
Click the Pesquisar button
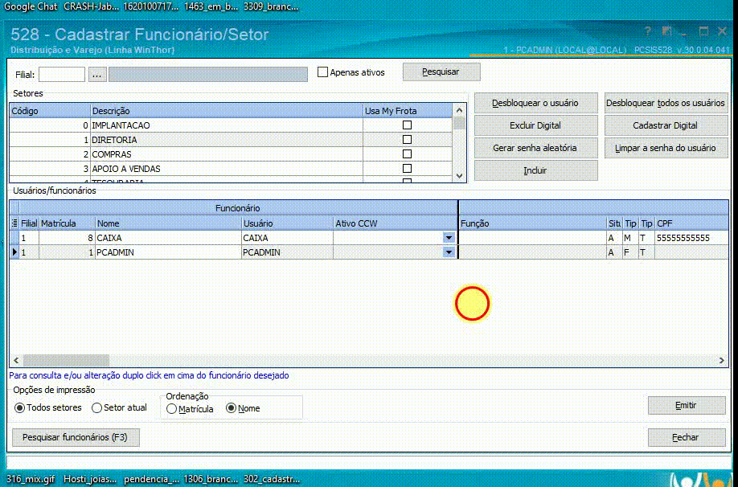[441, 72]
